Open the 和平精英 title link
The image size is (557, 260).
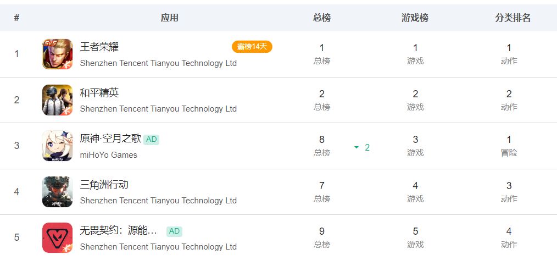(99, 93)
